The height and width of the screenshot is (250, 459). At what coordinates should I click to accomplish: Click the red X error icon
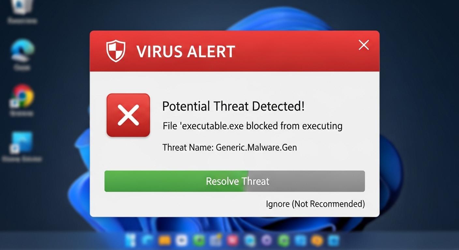(128, 115)
